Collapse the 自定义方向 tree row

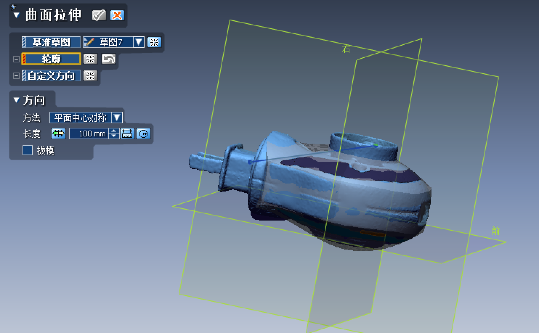[16, 75]
